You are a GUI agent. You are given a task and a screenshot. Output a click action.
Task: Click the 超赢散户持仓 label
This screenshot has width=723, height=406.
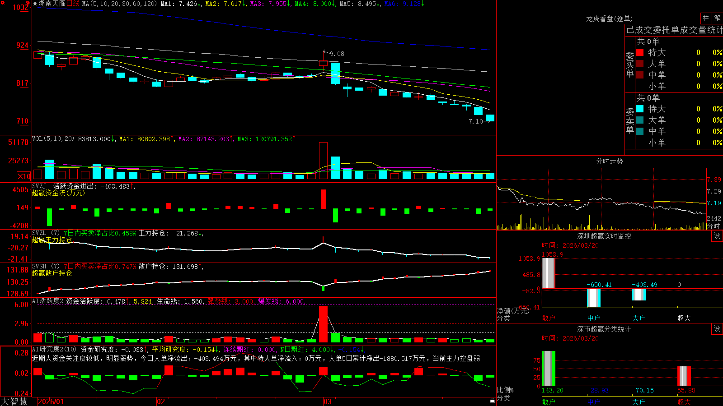52,273
